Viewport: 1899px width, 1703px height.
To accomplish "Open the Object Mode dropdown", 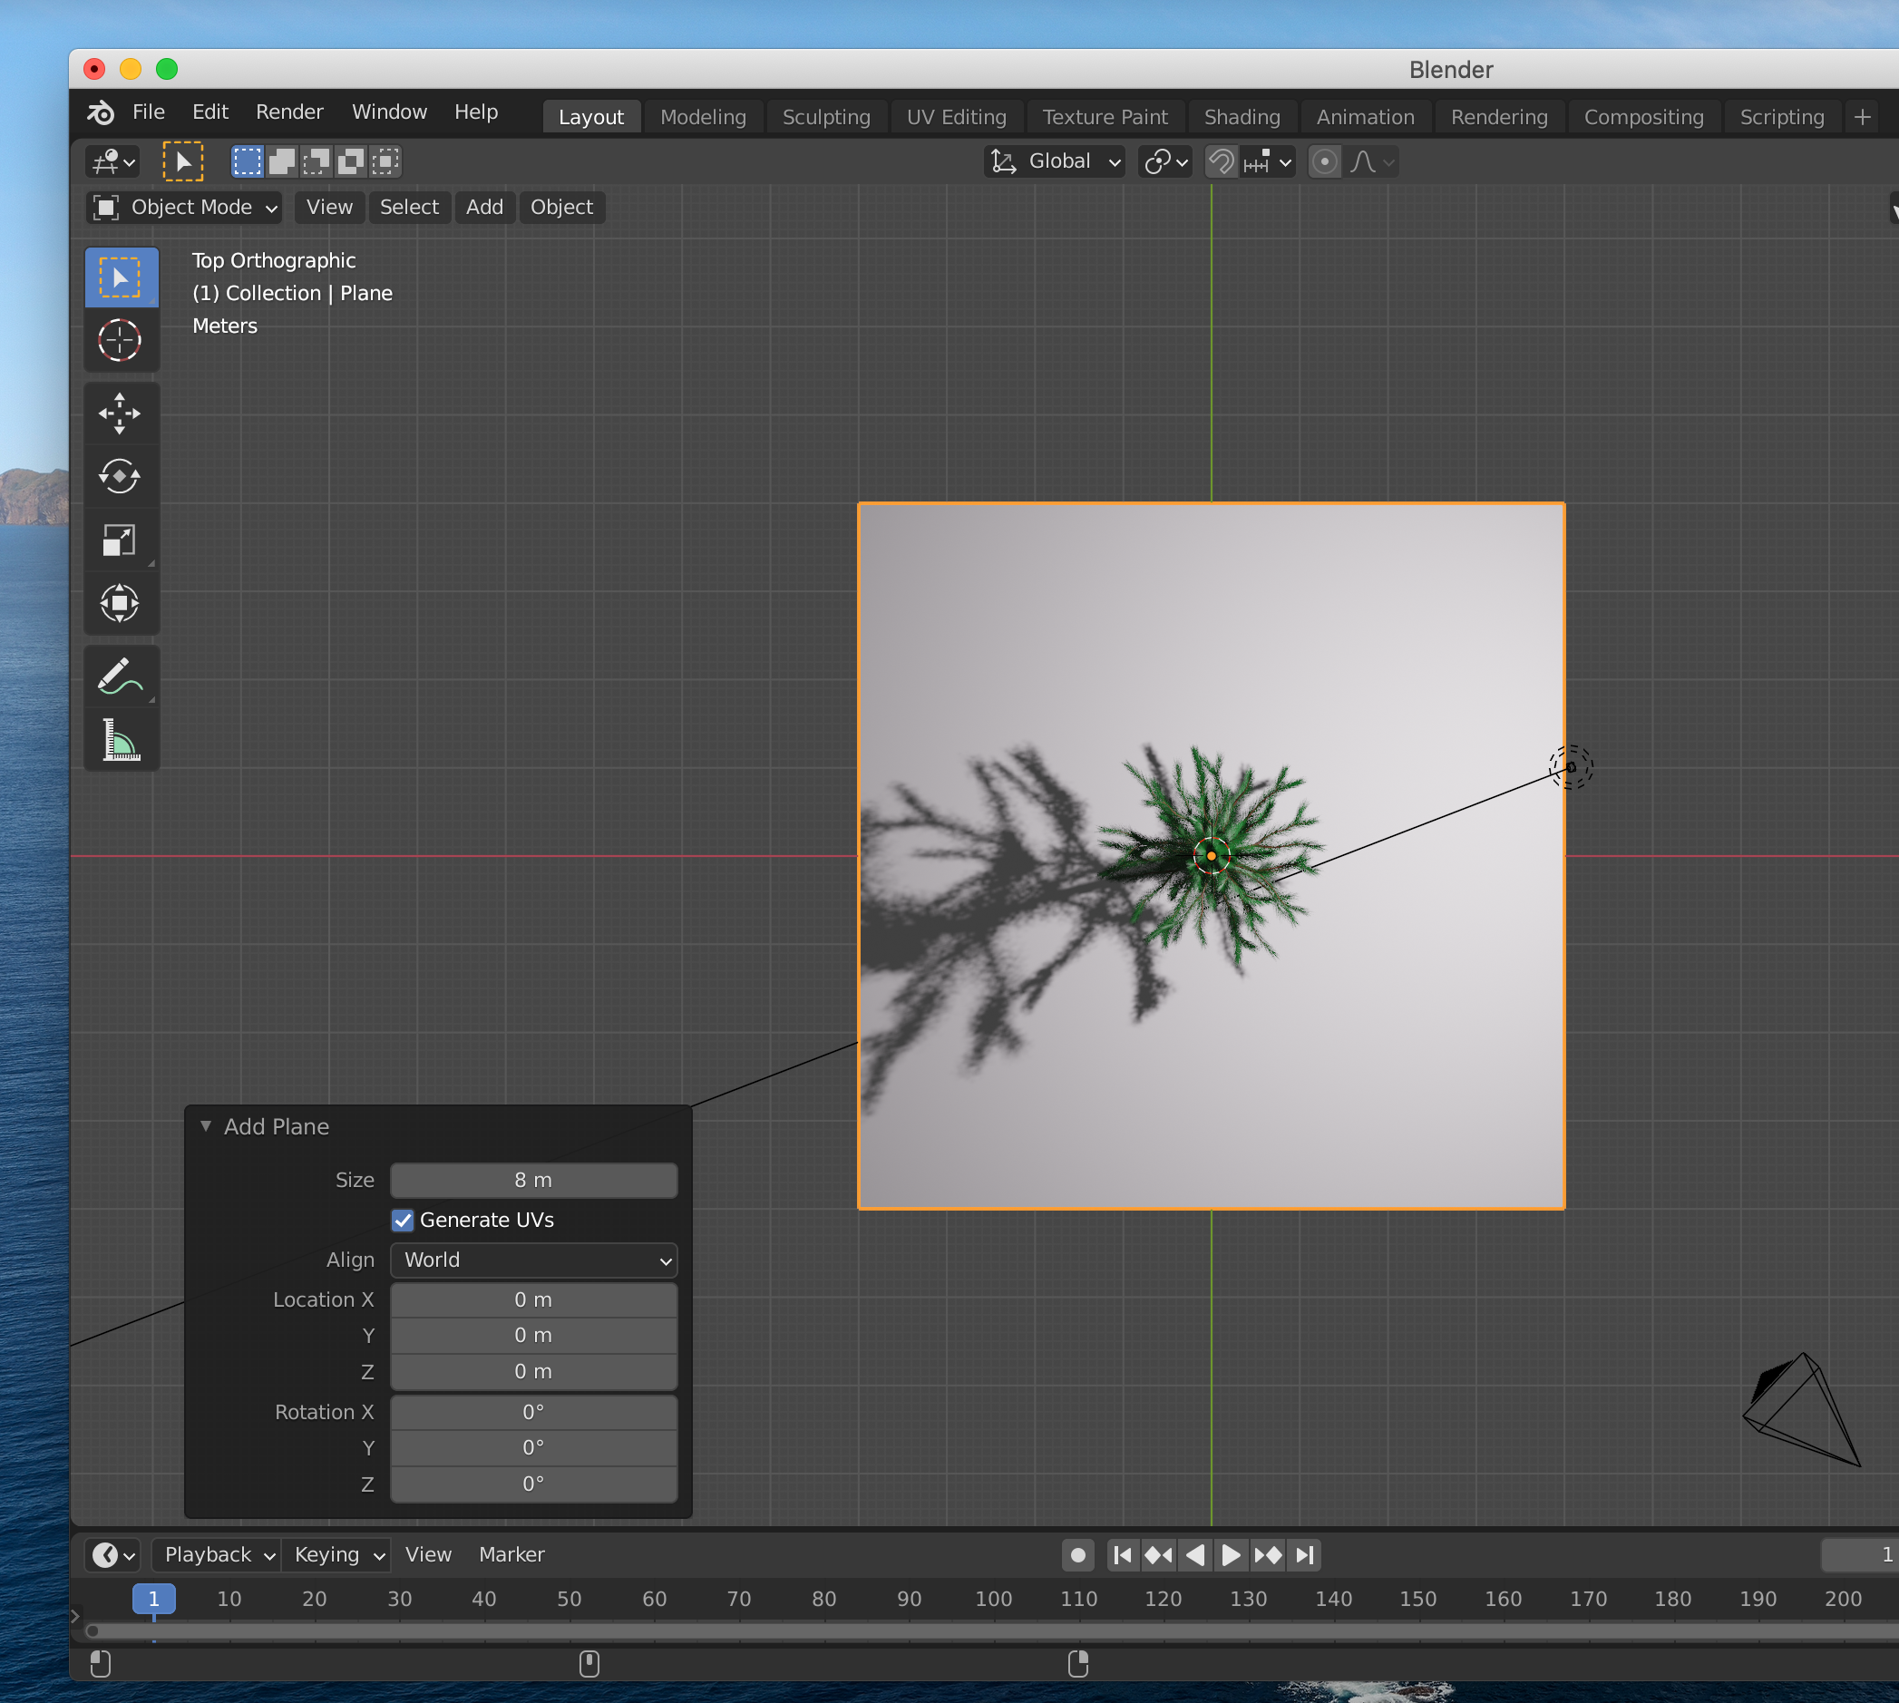I will pyautogui.click(x=183, y=208).
